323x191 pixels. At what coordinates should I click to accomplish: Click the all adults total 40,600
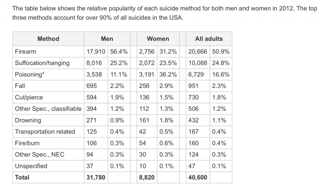197,177
